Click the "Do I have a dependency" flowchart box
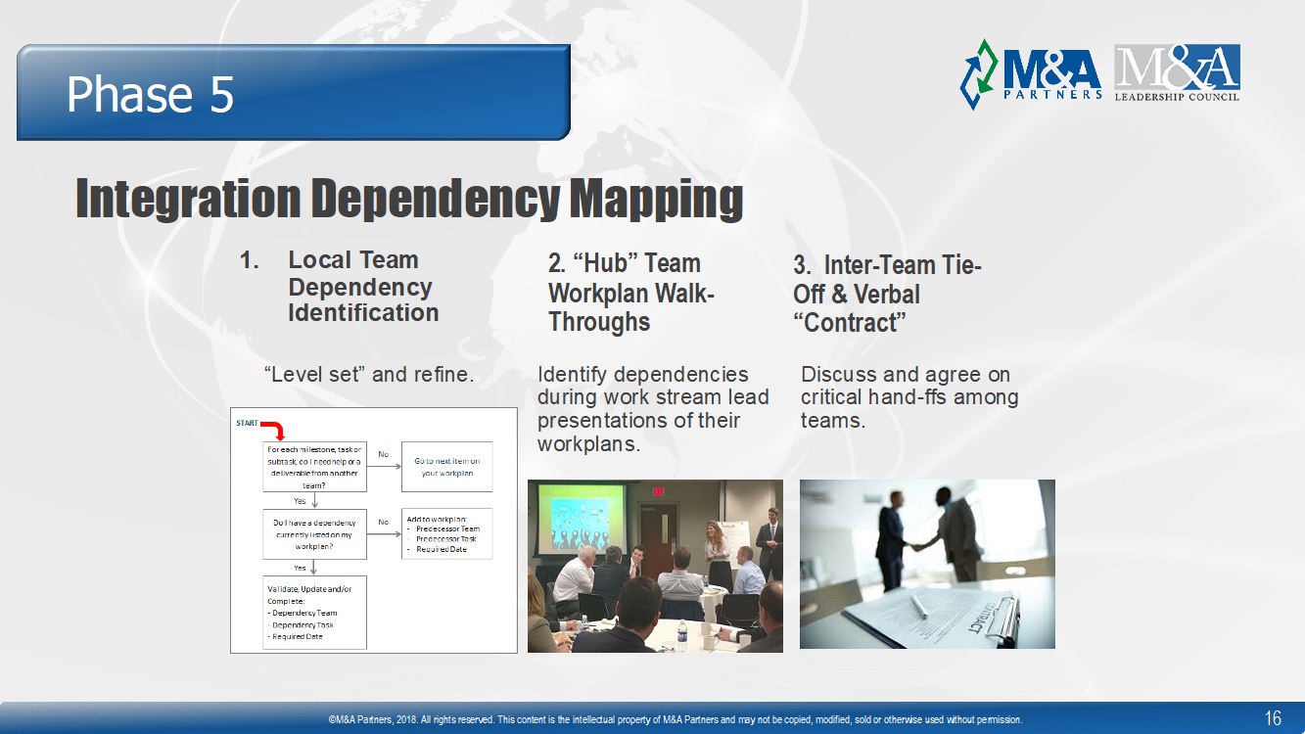Image resolution: width=1305 pixels, height=734 pixels. coord(314,534)
